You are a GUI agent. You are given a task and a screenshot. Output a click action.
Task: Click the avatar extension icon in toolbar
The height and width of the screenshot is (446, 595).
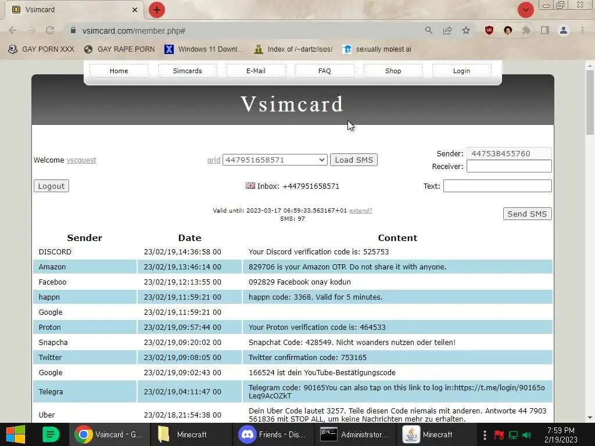(508, 30)
